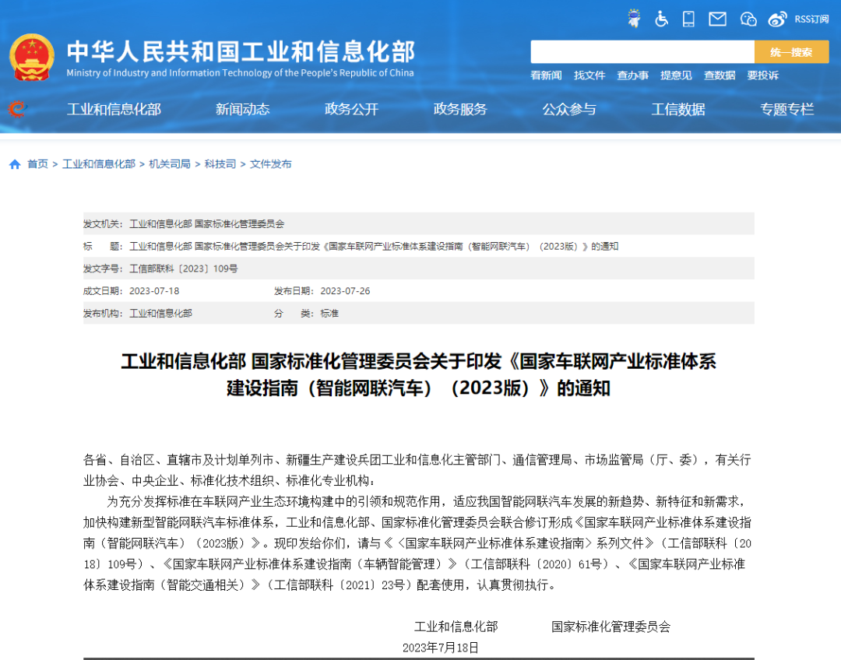The height and width of the screenshot is (660, 841).
Task: Click the 文件发布 breadcrumb link
Action: [x=270, y=164]
